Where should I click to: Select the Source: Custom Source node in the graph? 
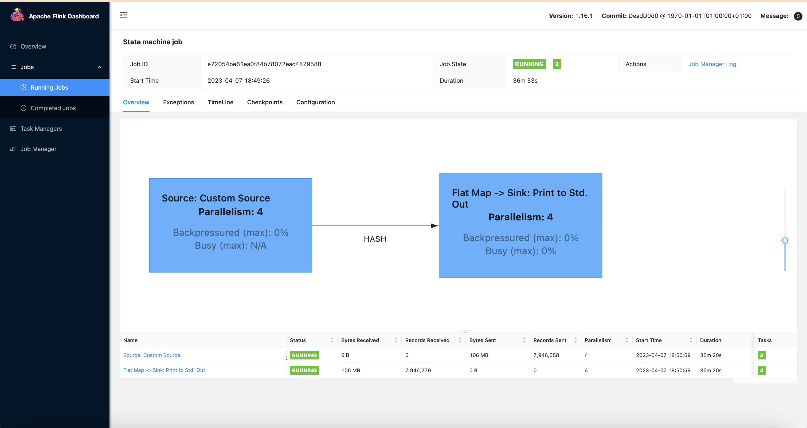230,225
